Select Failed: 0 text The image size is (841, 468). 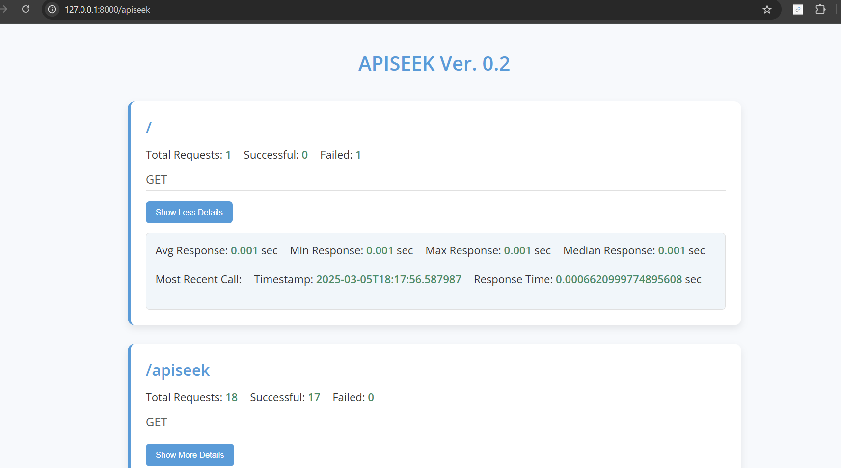coord(353,397)
